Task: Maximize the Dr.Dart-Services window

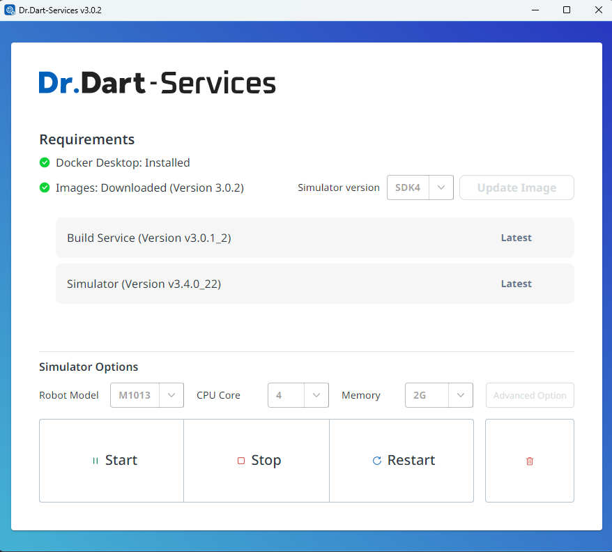Action: 567,10
